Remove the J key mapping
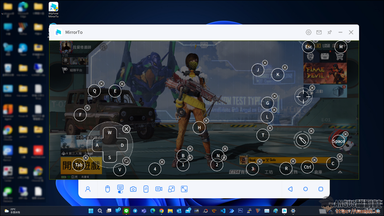The height and width of the screenshot is (216, 384). [265, 63]
